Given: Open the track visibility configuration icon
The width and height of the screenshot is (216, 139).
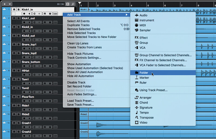Looking at the screenshot, I should pyautogui.click(x=68, y=4).
